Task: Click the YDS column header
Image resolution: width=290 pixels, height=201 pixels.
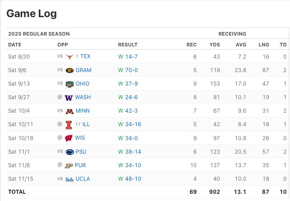Action: [x=215, y=45]
